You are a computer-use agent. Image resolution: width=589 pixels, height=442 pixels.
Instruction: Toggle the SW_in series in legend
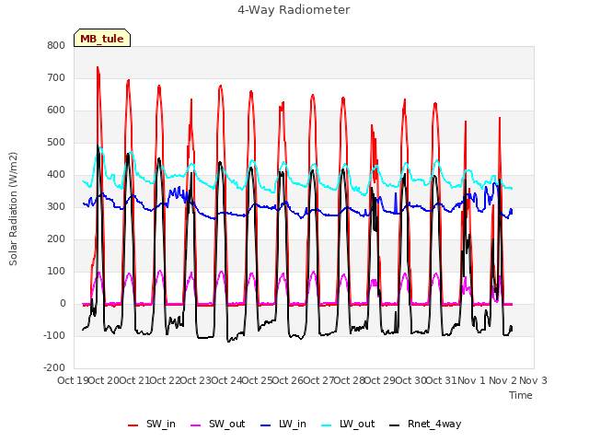tap(152, 425)
